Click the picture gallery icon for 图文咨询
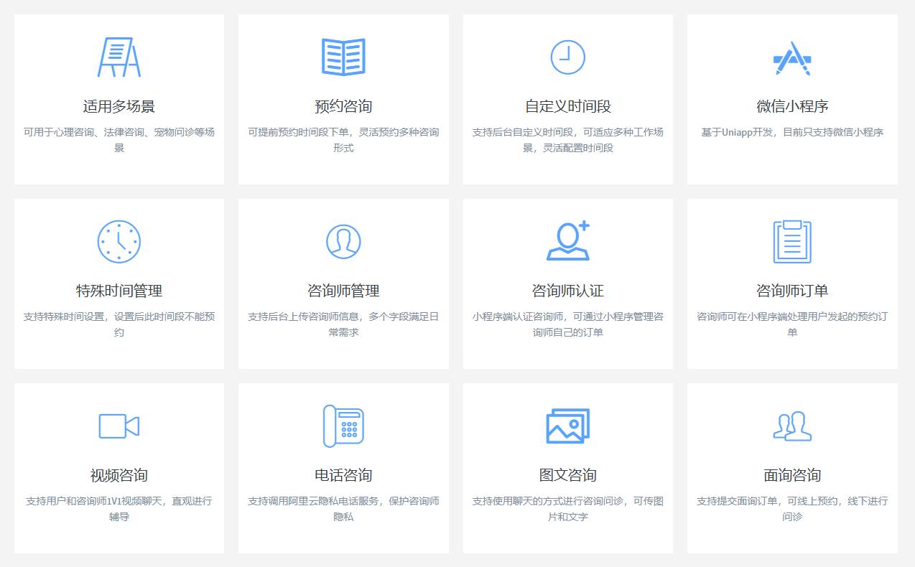The image size is (915, 567). [x=567, y=426]
